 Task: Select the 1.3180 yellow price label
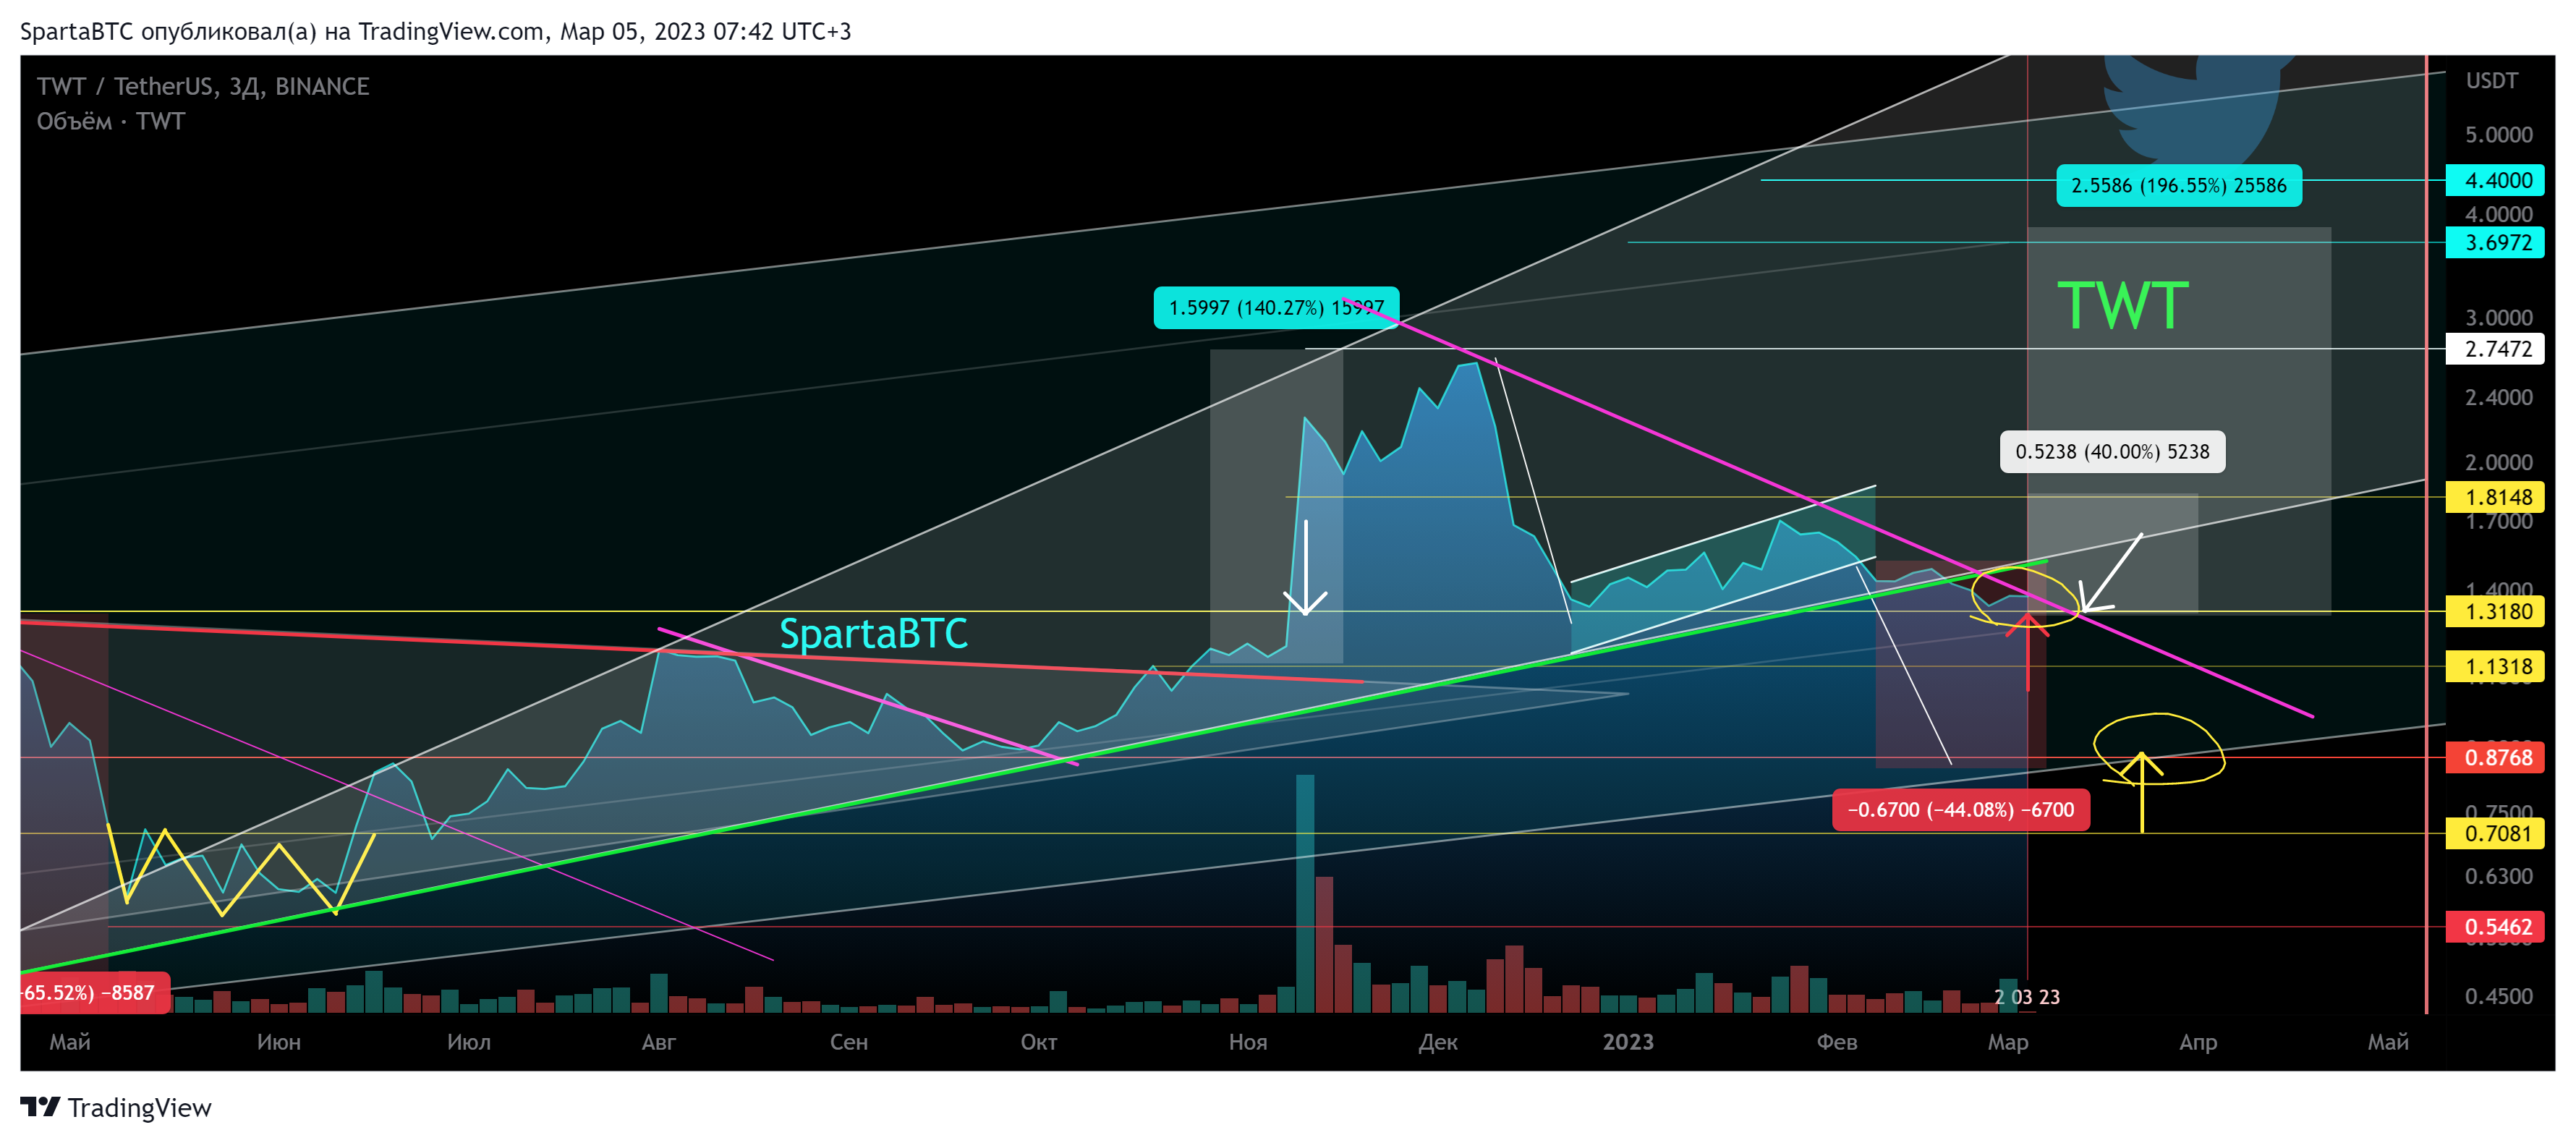[x=2495, y=611]
